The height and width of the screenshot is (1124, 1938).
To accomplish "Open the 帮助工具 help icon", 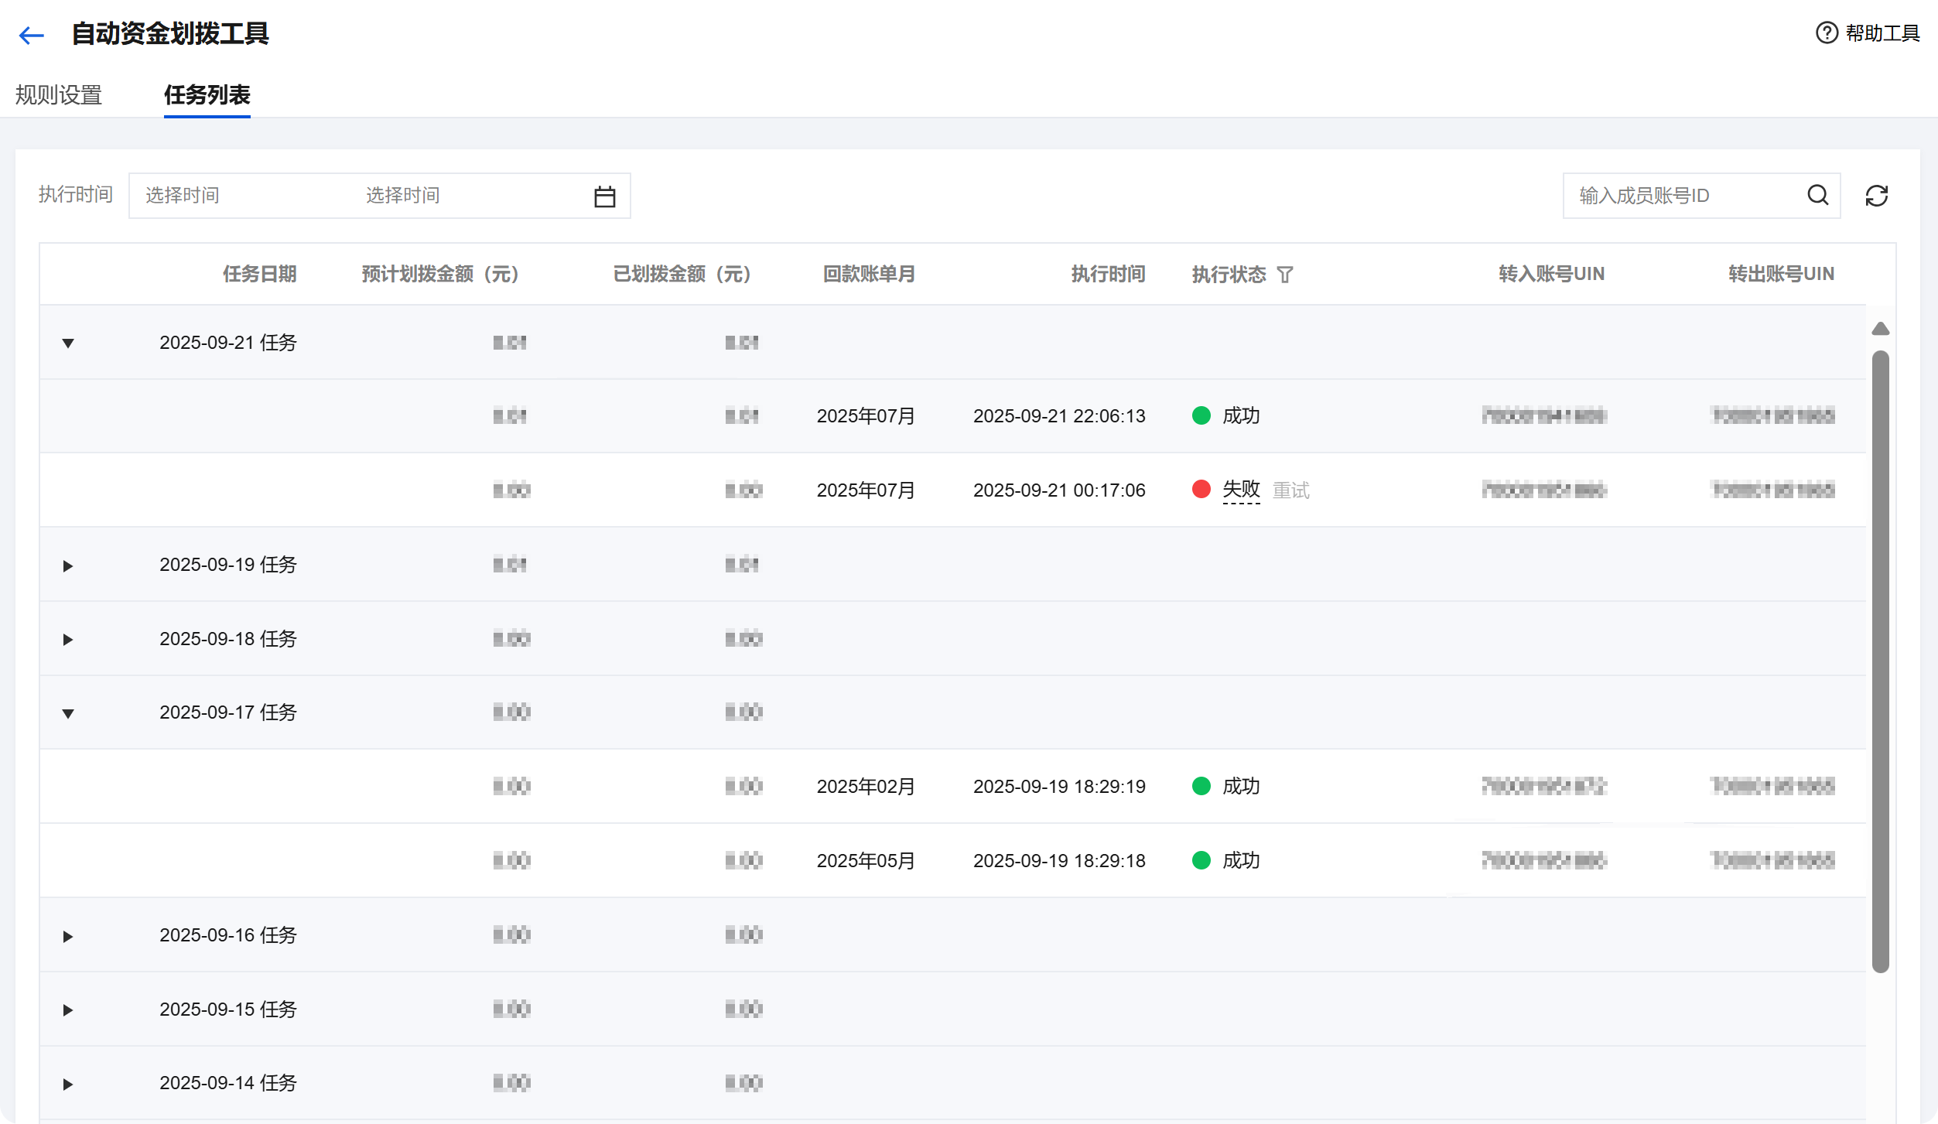I will 1826,33.
